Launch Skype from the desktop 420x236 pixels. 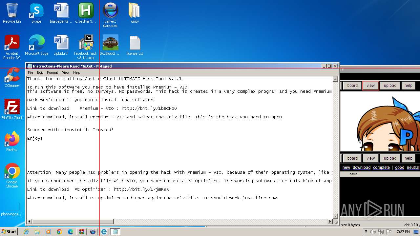tap(36, 13)
